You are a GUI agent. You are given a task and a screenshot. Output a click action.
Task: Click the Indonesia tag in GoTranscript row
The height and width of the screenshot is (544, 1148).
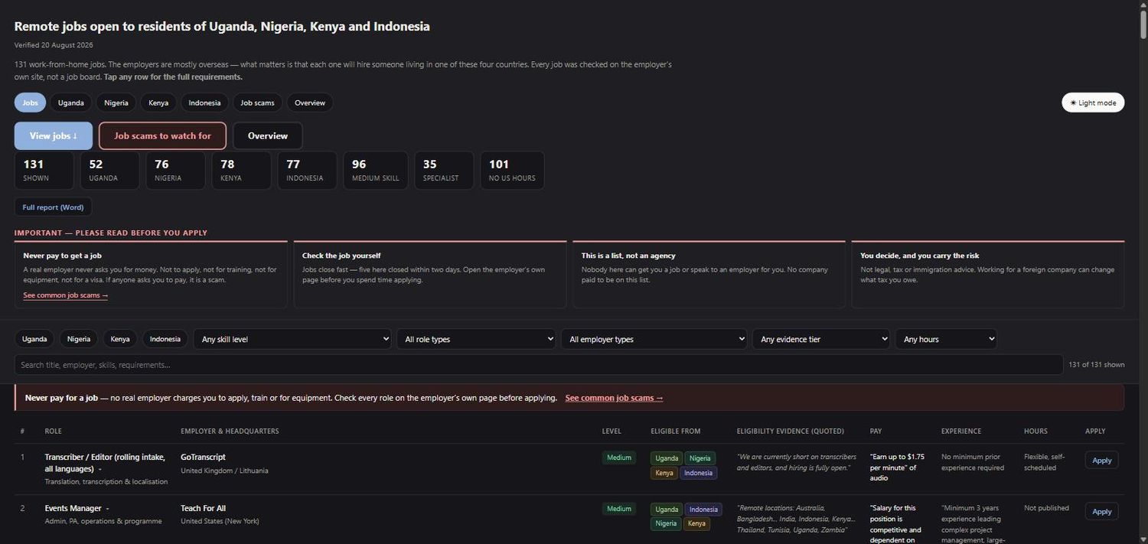pyautogui.click(x=698, y=473)
